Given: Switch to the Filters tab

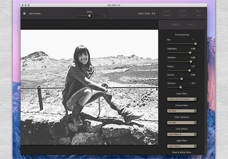Looking at the screenshot, I should coord(175,25).
